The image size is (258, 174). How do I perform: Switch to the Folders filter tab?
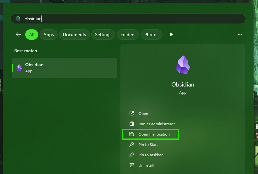pos(128,35)
